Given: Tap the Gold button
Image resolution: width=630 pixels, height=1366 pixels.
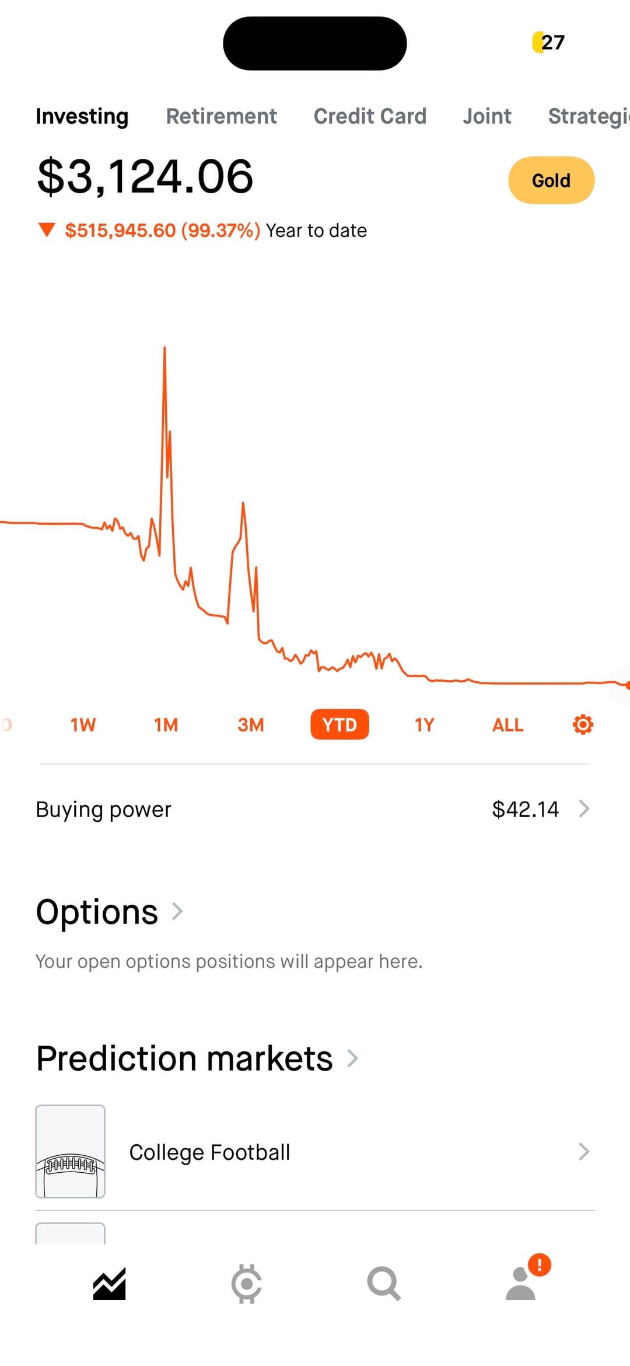Looking at the screenshot, I should [551, 180].
